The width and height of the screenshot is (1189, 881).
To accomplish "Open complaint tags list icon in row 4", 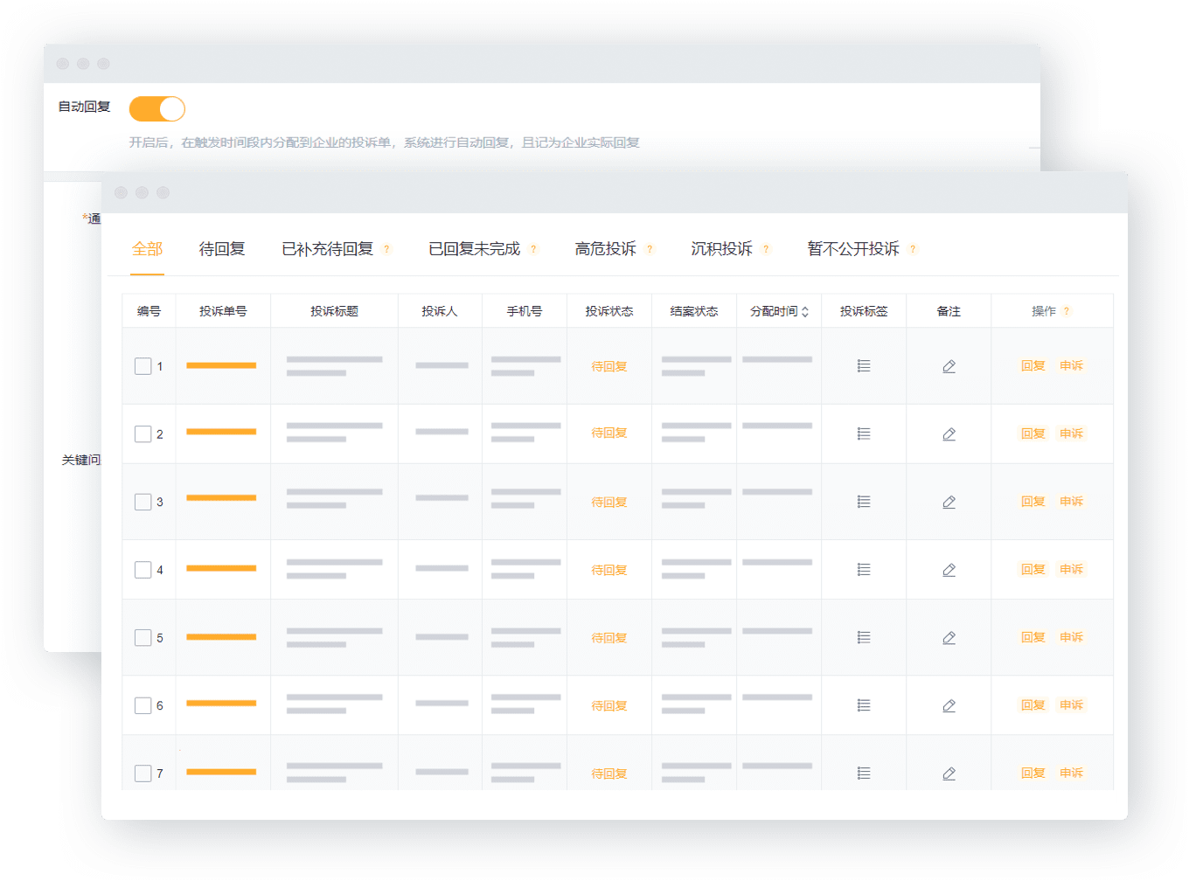I will [x=864, y=570].
